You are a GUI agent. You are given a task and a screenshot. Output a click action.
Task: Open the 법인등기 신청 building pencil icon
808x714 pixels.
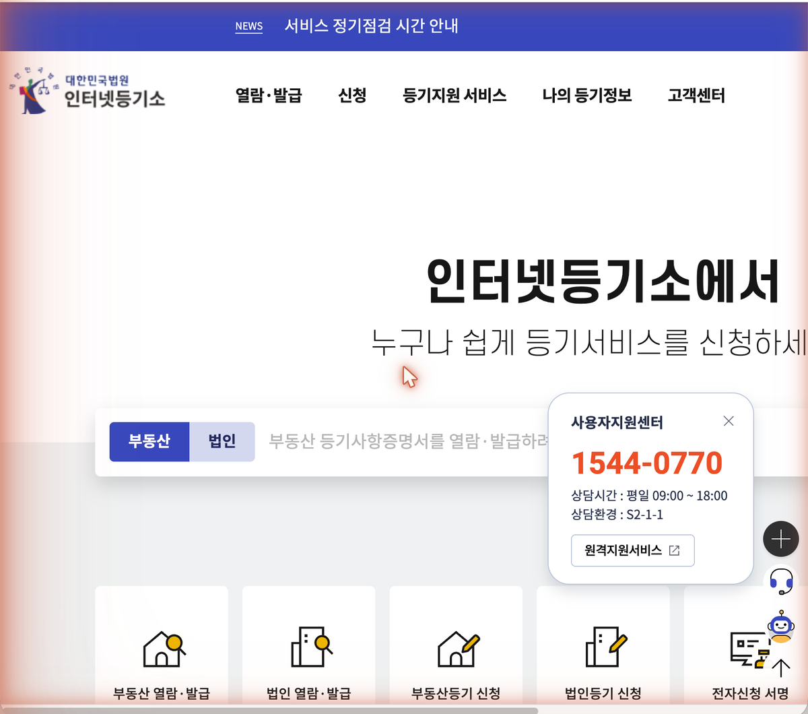[x=605, y=647]
